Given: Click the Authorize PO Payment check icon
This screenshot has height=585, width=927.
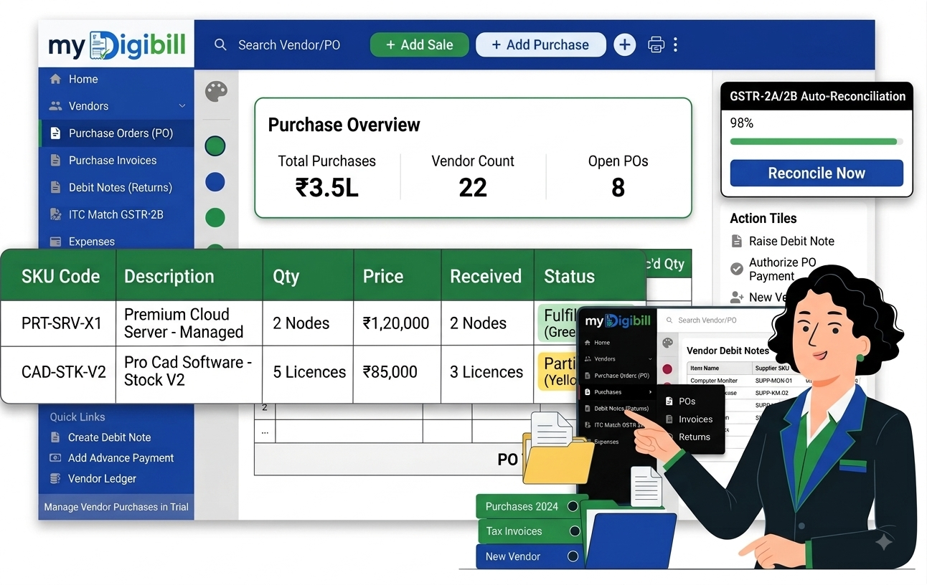Looking at the screenshot, I should tap(736, 269).
